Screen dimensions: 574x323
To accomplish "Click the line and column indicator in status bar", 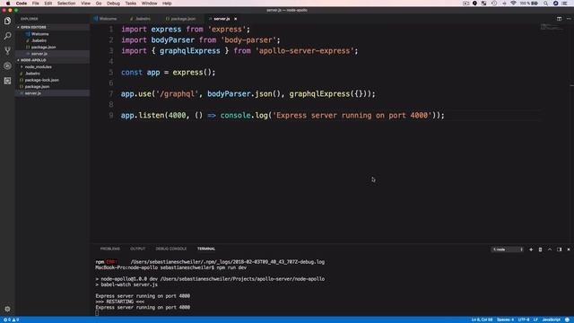I will point(482,319).
